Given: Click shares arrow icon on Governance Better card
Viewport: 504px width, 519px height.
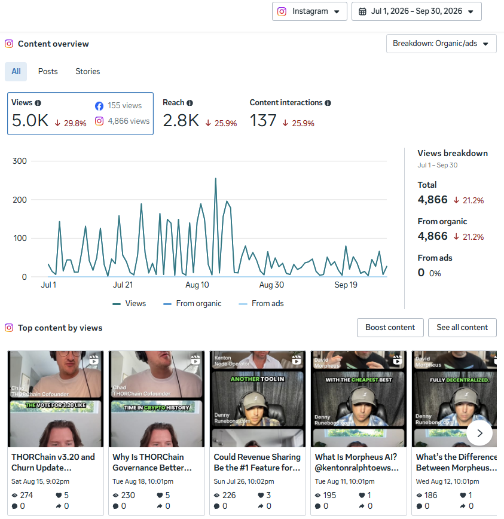Looking at the screenshot, I should point(160,506).
